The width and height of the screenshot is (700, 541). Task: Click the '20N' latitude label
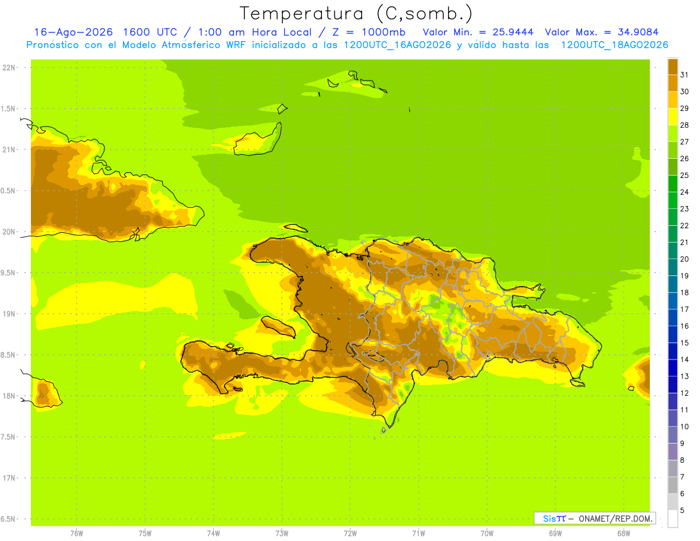9,232
